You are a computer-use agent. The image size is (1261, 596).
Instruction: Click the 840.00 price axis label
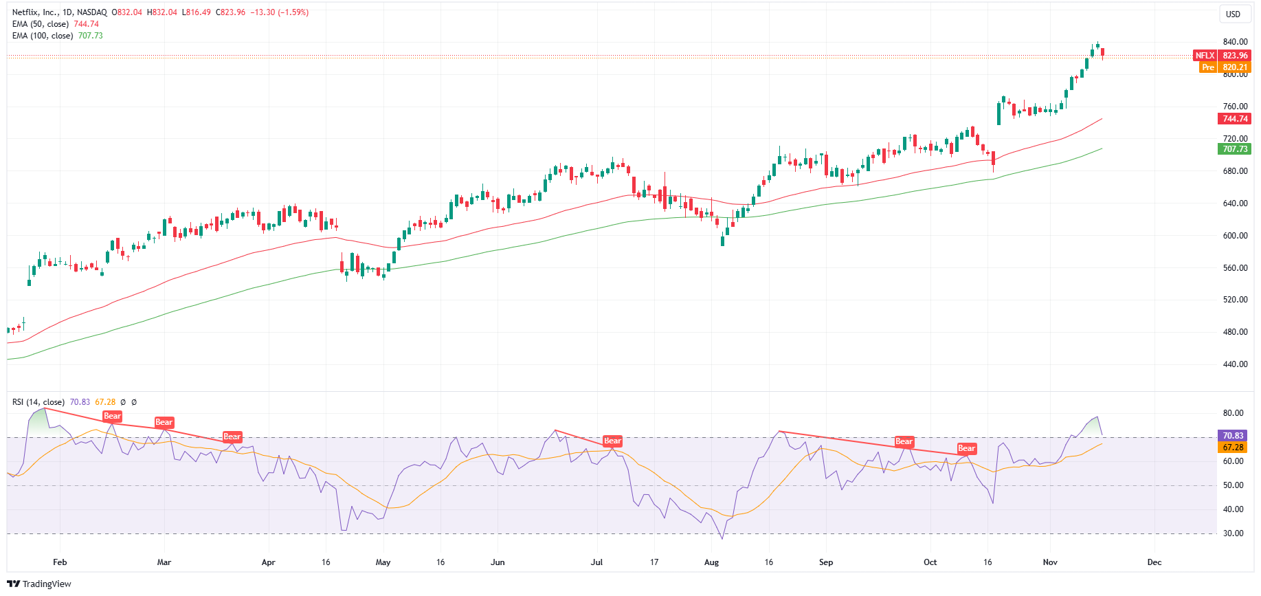[x=1235, y=42]
